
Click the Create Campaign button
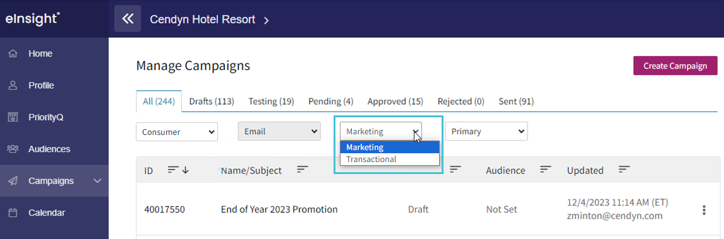[675, 66]
